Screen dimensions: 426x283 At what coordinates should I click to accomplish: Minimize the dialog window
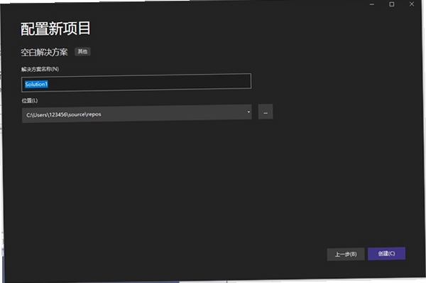point(371,4)
